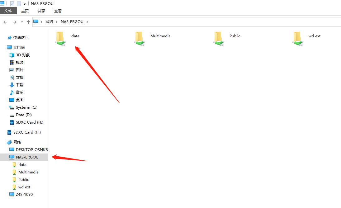Image resolution: width=341 pixels, height=208 pixels.
Task: Expand chevron after computer icon in address bar
Action: 41,22
